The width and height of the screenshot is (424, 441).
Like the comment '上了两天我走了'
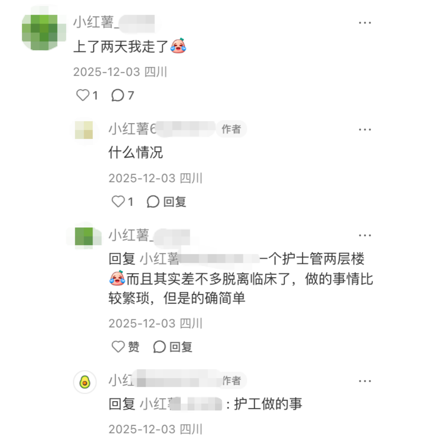point(87,95)
